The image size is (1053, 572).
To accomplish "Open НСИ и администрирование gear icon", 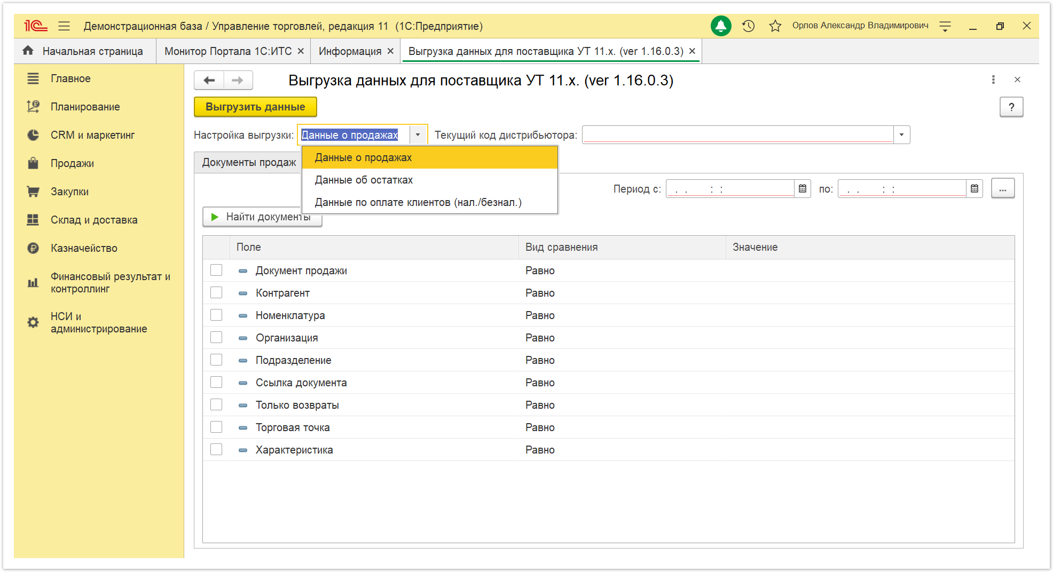I will tap(33, 322).
